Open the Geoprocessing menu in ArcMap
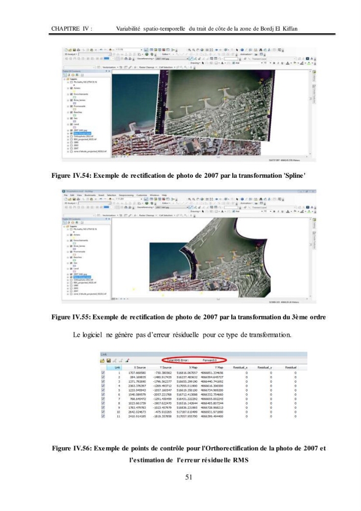 click(126, 195)
